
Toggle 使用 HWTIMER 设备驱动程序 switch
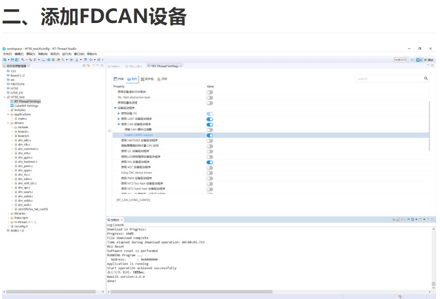pos(210,141)
